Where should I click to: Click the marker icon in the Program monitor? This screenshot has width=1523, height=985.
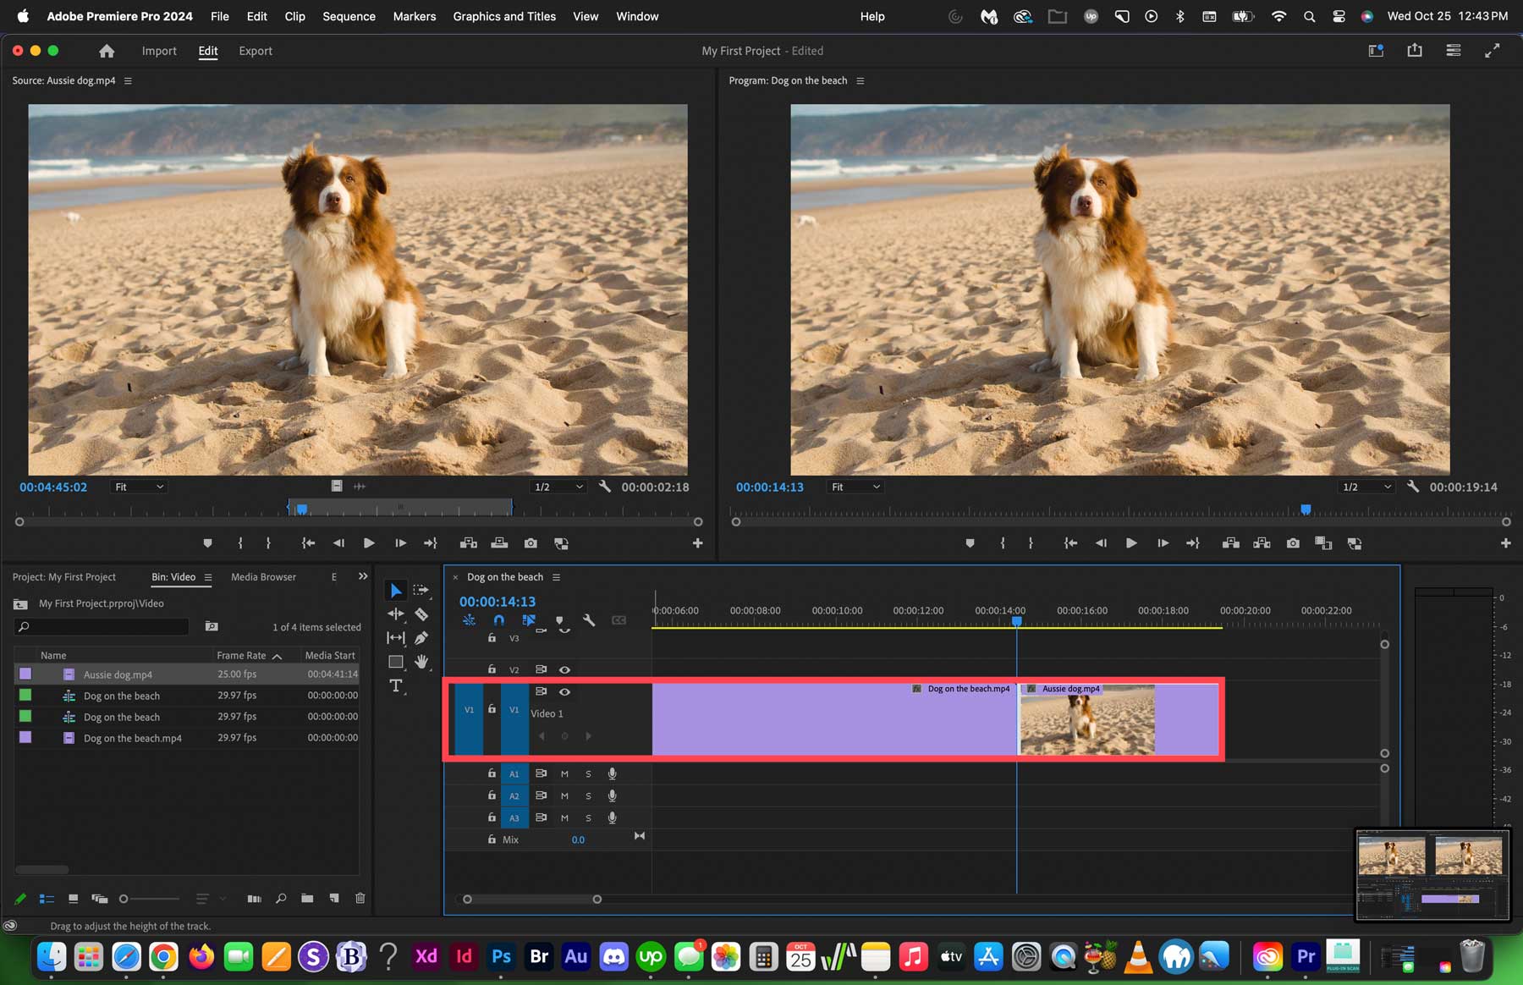click(x=970, y=542)
